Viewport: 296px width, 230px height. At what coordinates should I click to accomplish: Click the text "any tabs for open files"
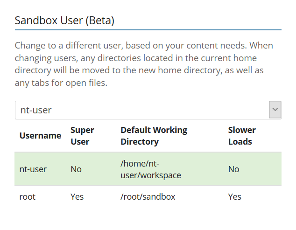point(61,84)
